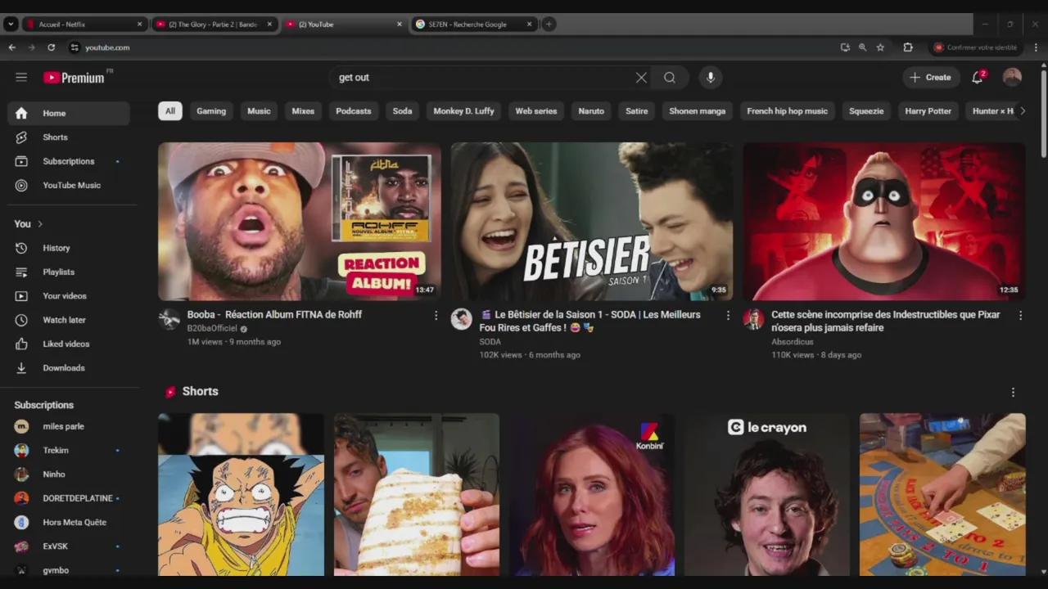This screenshot has height=589, width=1048.
Task: Select the Soda filter chip
Action: click(402, 111)
